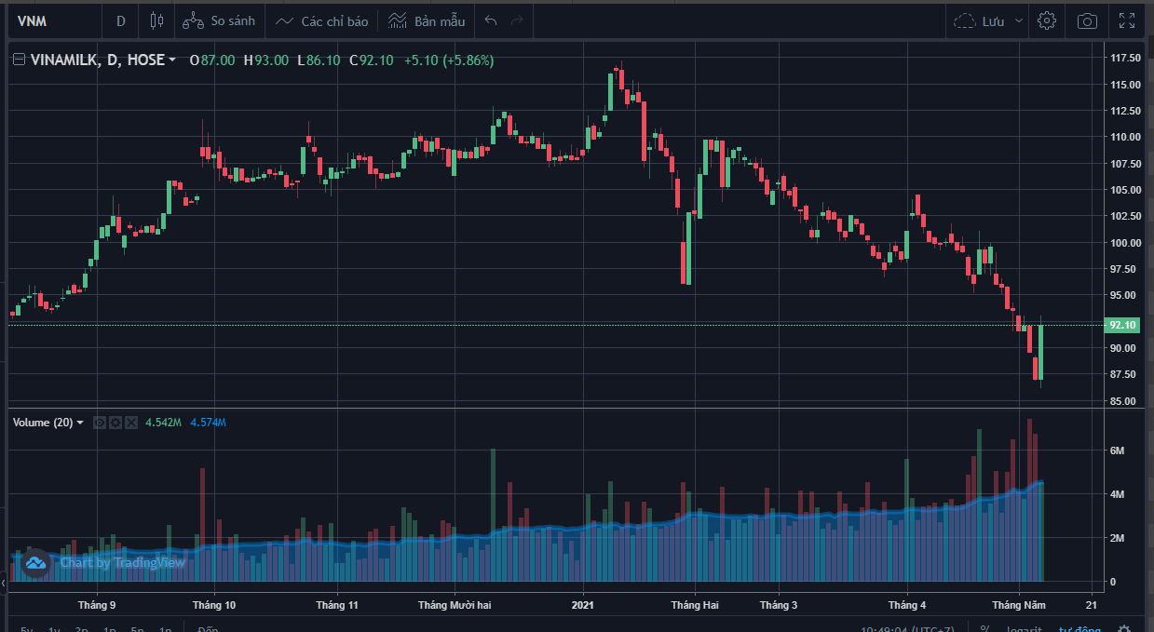Open the Lưu dropdown arrow
Viewport: 1154px width, 632px height.
(1018, 20)
